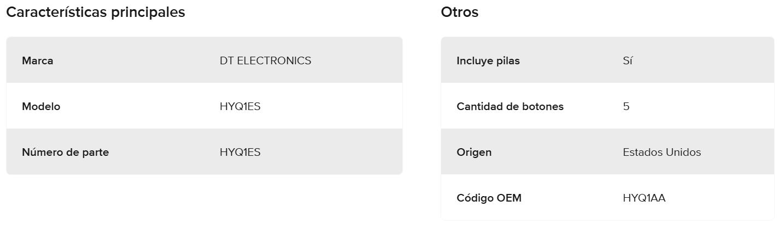Select the HYQ1ES value beside Modelo
Image resolution: width=779 pixels, height=231 pixels.
(x=240, y=106)
